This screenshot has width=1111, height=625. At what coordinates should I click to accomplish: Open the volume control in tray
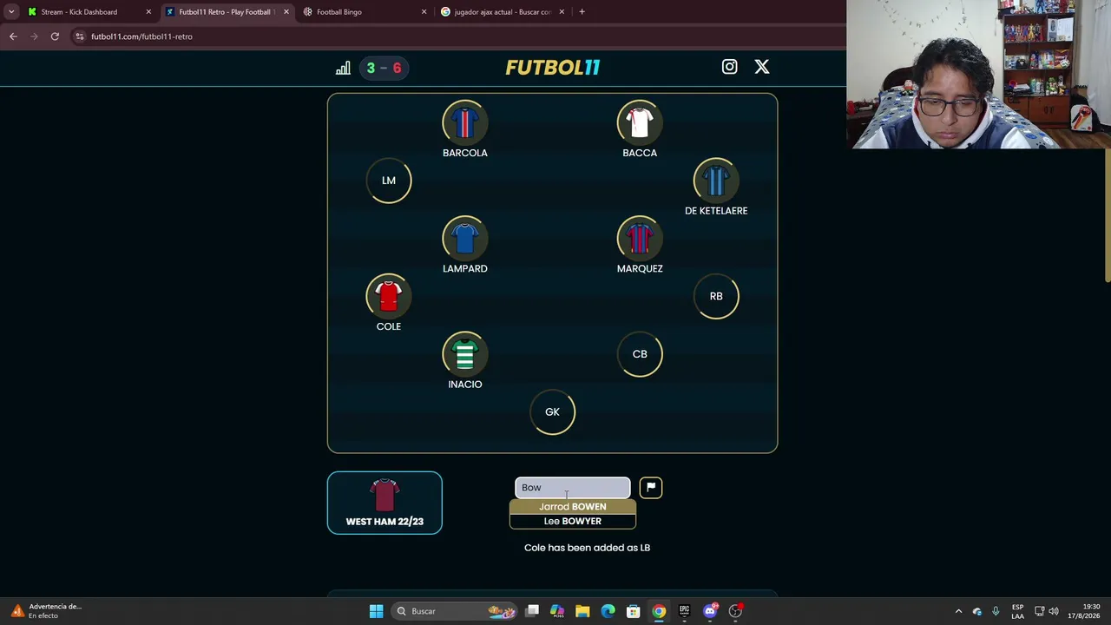point(1054,611)
